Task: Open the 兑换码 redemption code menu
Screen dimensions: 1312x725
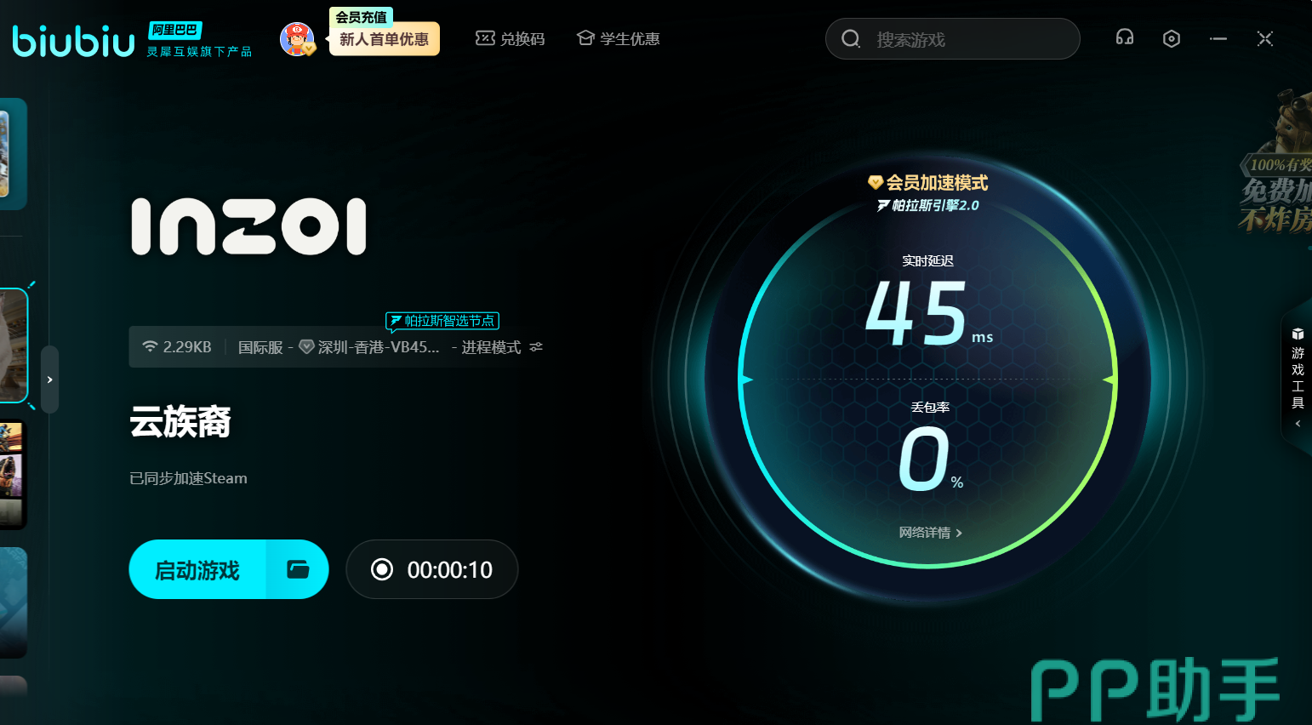Action: pyautogui.click(x=511, y=38)
